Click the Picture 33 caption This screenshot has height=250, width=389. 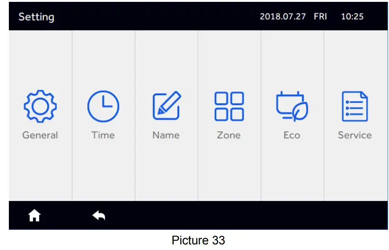point(198,240)
